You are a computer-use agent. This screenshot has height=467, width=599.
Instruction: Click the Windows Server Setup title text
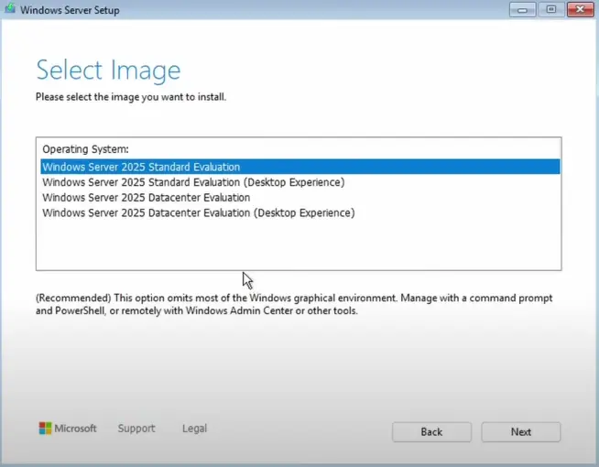(x=70, y=10)
